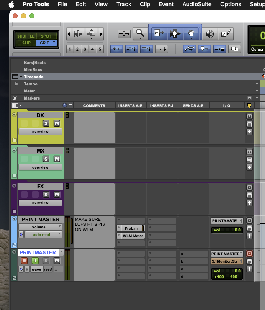
Task: Open PRINTMASTER wave view selector
Action: click(36, 269)
